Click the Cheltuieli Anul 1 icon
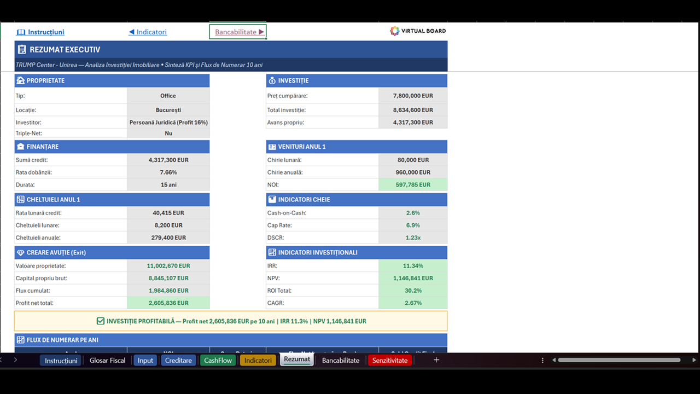Viewport: 700px width, 394px height. click(x=21, y=200)
